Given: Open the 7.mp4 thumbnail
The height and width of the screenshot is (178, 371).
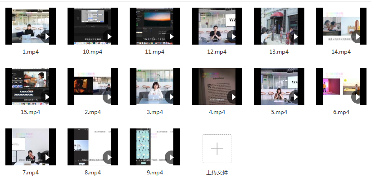Looking at the screenshot, I should (31, 147).
